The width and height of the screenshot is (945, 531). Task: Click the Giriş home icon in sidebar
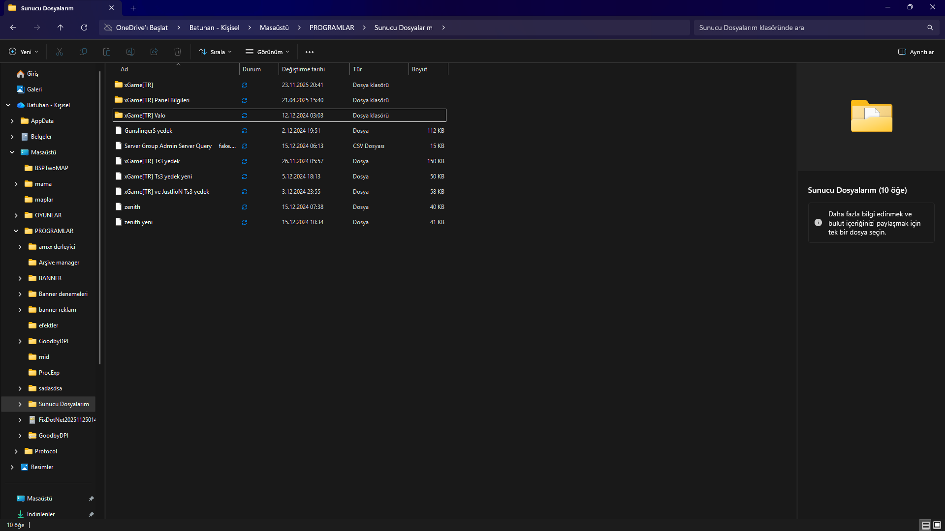click(x=21, y=74)
